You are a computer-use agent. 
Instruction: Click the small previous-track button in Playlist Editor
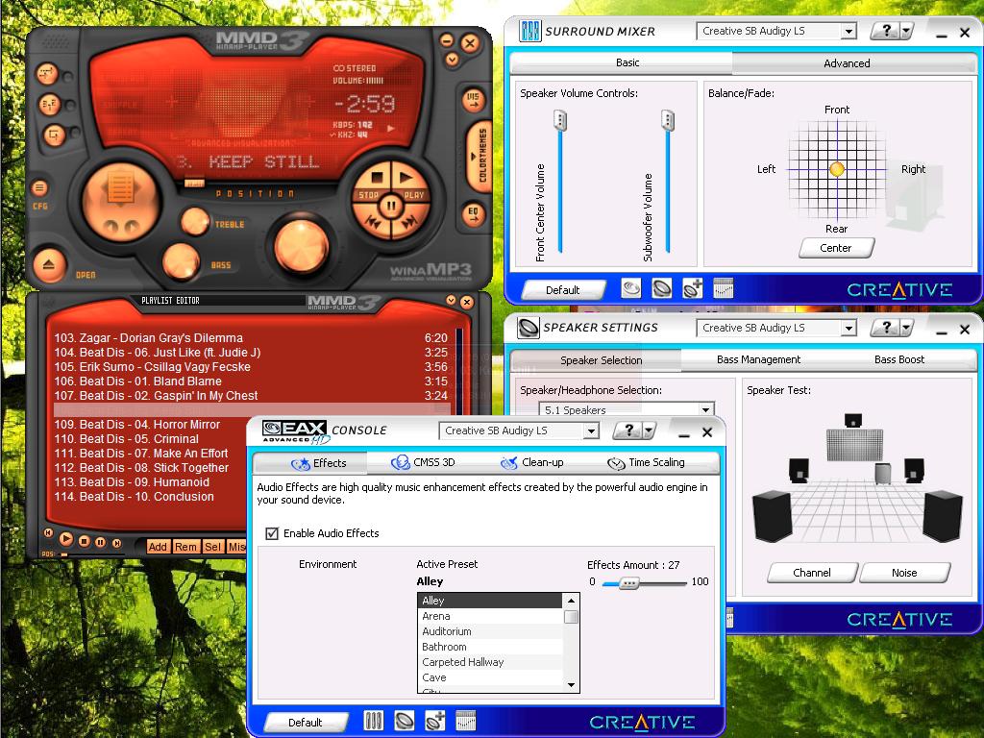pos(48,532)
